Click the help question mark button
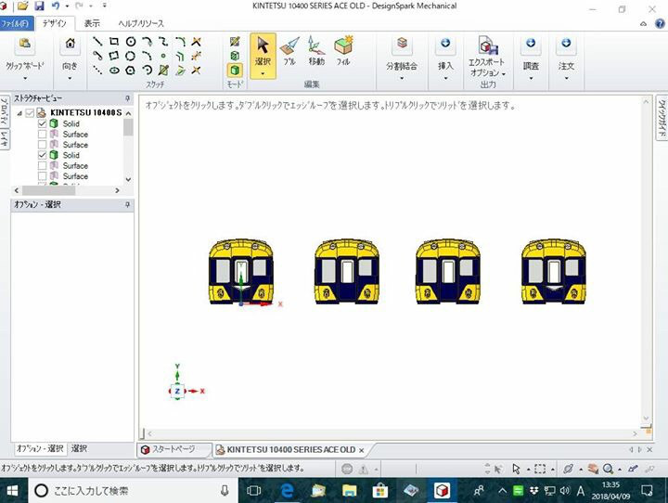668x503 pixels. coord(660,23)
